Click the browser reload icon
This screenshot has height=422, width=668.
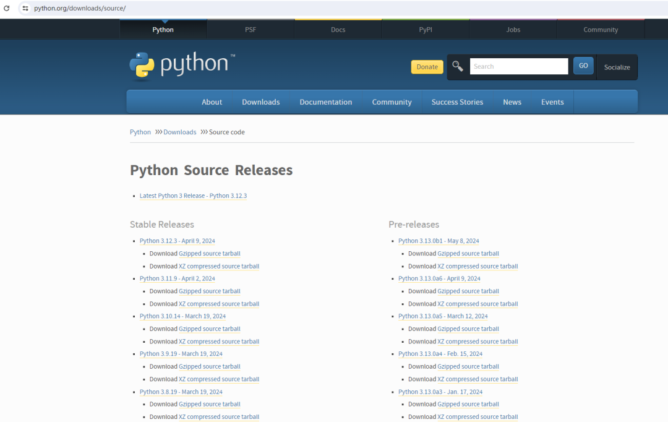point(7,8)
